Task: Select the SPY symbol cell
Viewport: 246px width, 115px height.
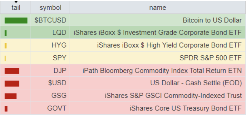Action: tap(50, 58)
